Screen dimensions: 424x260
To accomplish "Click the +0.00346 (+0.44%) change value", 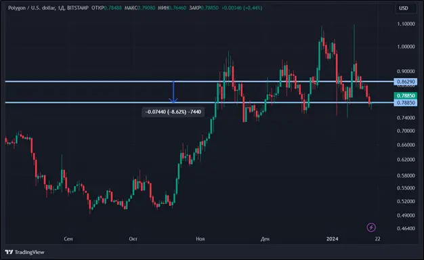I will click(242, 8).
